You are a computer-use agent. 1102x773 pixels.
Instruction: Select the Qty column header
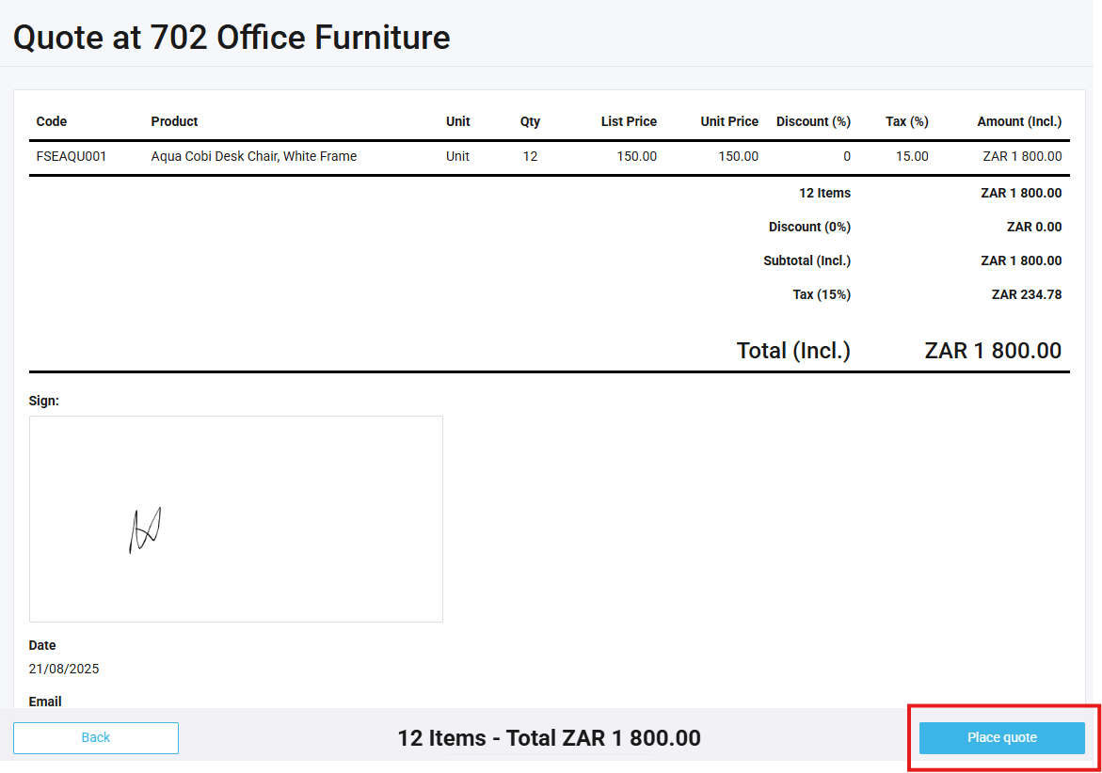coord(530,121)
